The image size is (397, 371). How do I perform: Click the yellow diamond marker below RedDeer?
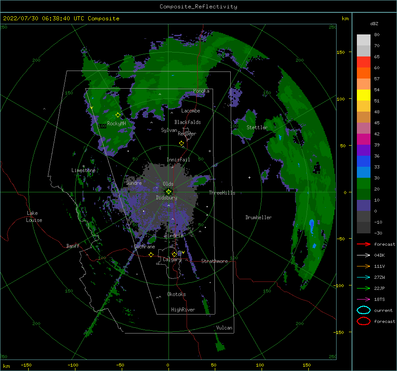click(x=181, y=143)
